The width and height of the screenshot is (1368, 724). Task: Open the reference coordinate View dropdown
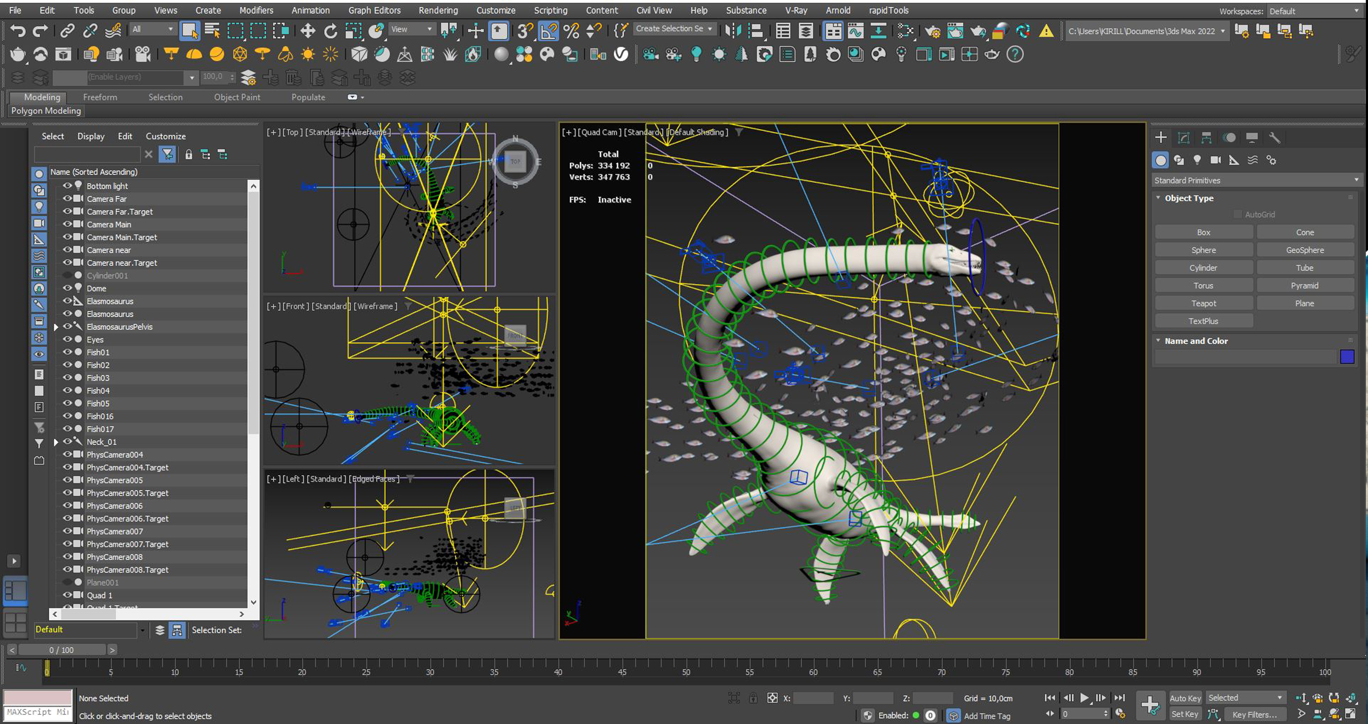(412, 29)
